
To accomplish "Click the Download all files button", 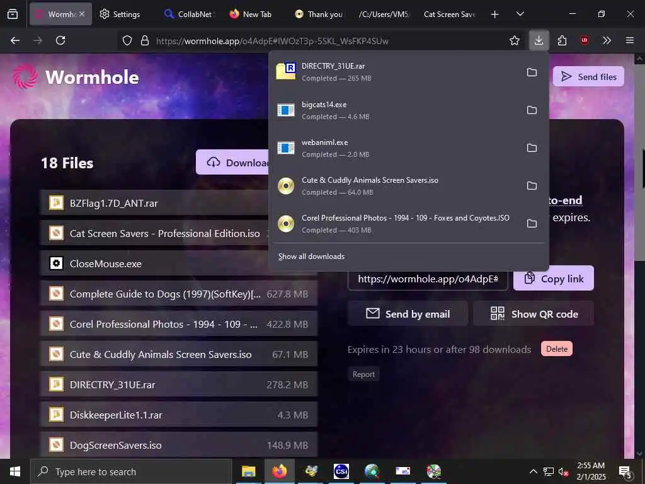I will 232,162.
